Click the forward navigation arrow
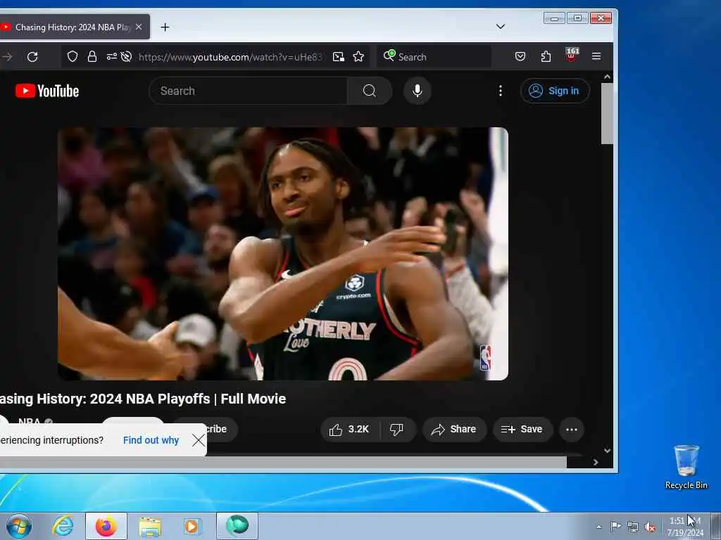Screen dimensions: 721x540 tap(7, 57)
